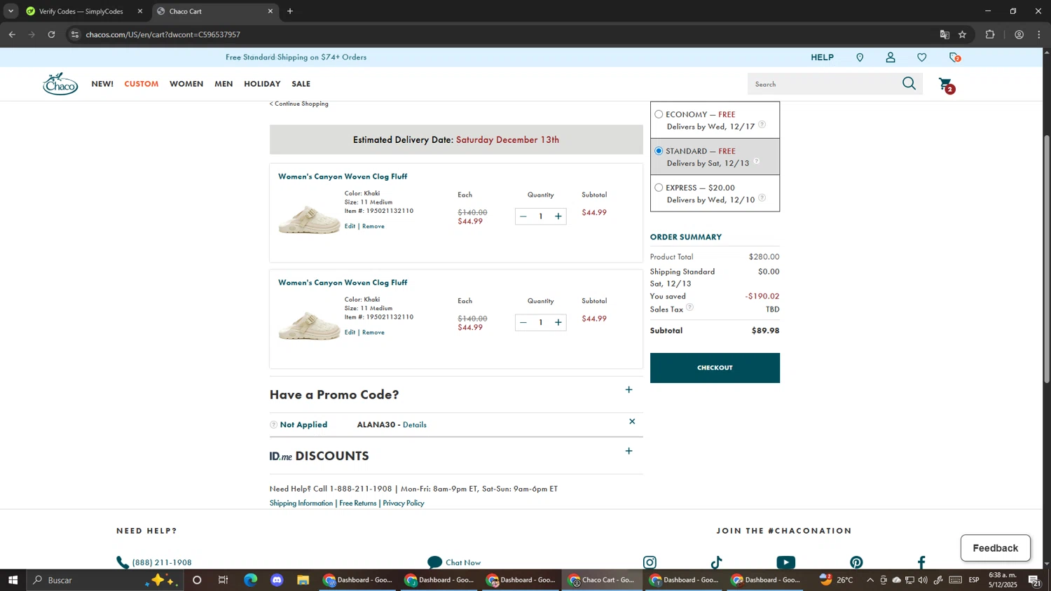Open Chaco YouTube channel icon

[786, 562]
